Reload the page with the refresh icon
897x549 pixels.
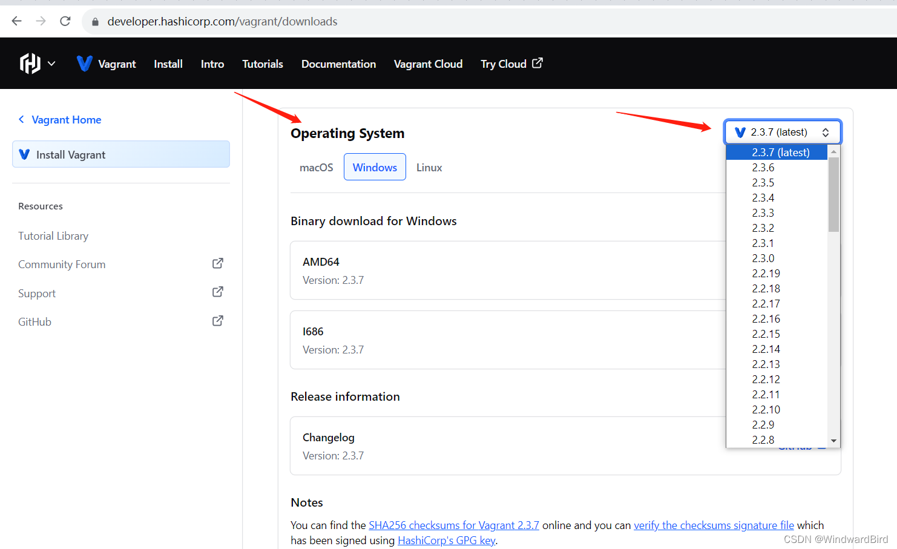[x=65, y=21]
